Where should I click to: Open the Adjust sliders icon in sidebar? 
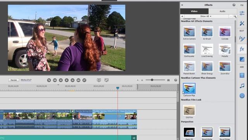pos(242,13)
